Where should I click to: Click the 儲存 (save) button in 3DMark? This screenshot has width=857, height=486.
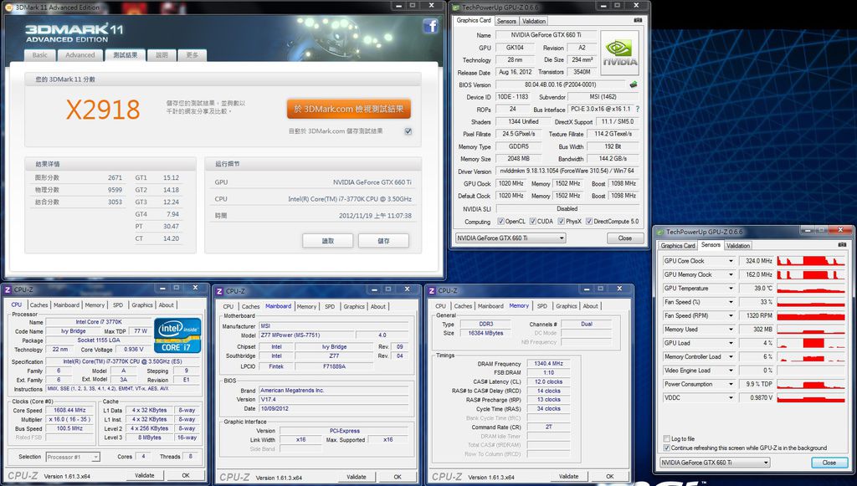click(x=383, y=241)
